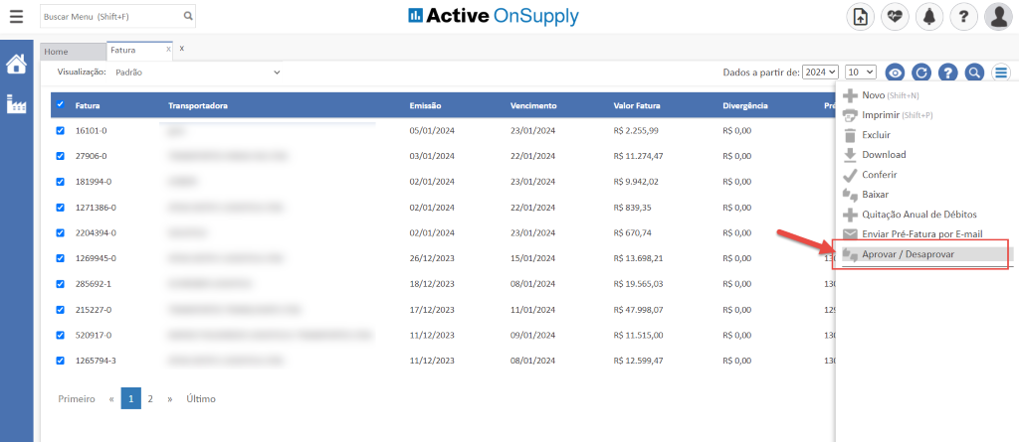
Task: Open the factory icon in sidebar
Action: tap(16, 104)
